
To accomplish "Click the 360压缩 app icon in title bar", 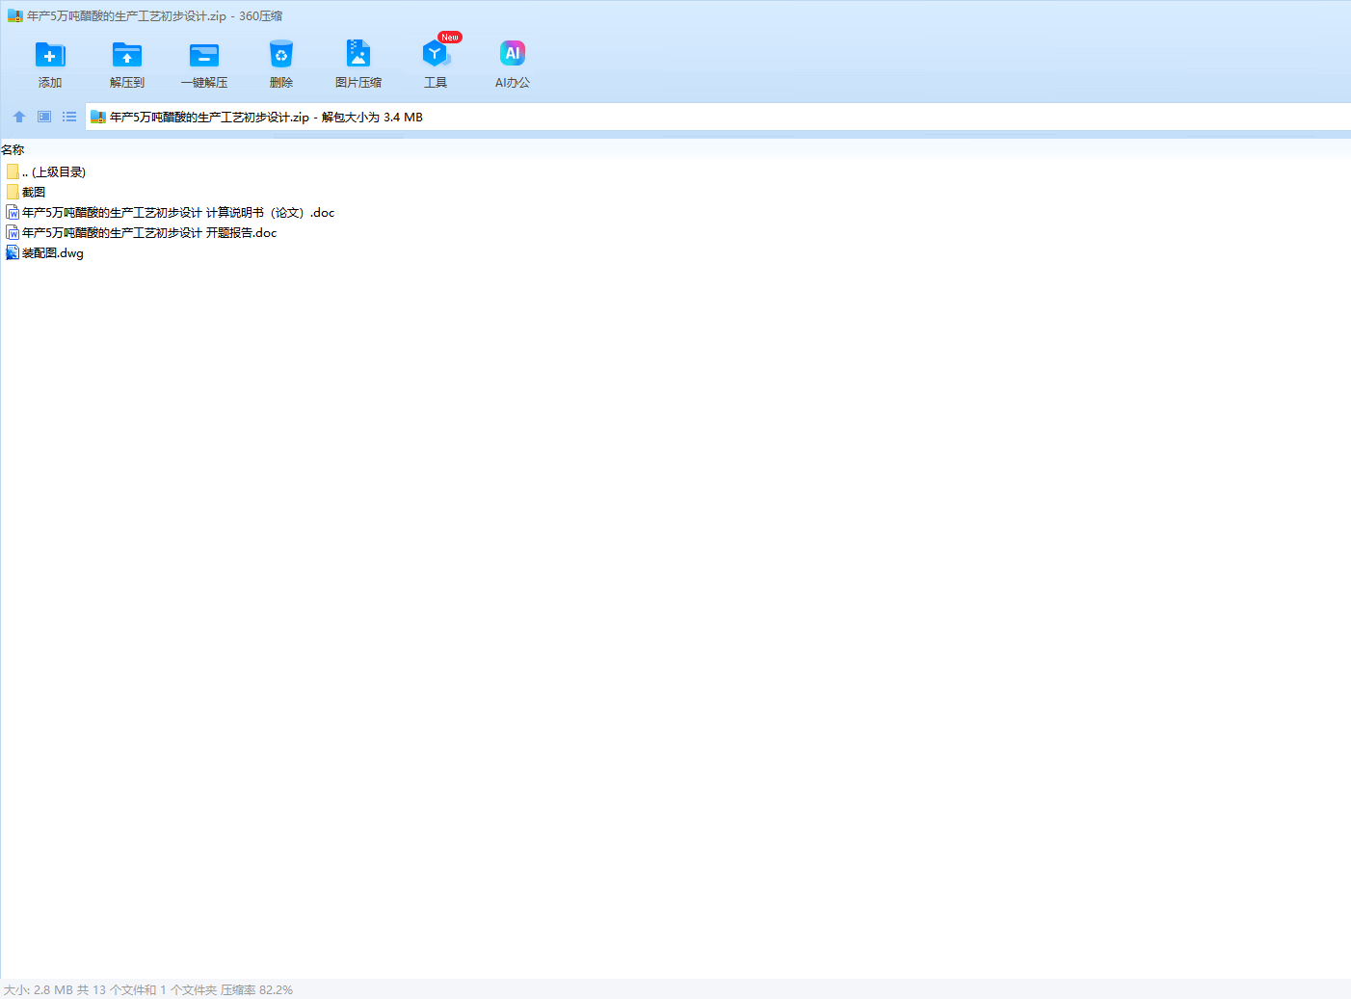I will click(14, 16).
